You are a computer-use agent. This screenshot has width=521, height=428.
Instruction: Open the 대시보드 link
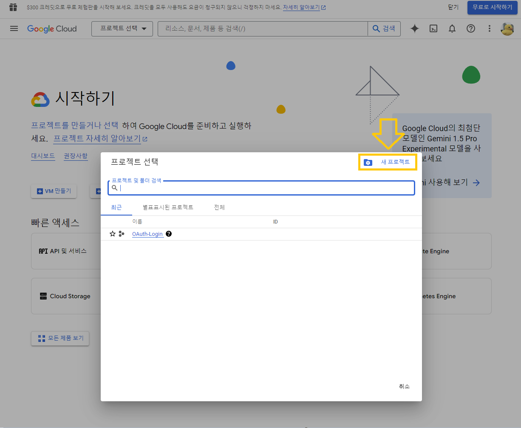(43, 156)
